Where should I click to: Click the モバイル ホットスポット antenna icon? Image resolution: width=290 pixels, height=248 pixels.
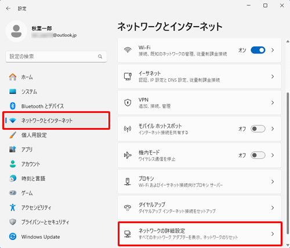click(128, 129)
